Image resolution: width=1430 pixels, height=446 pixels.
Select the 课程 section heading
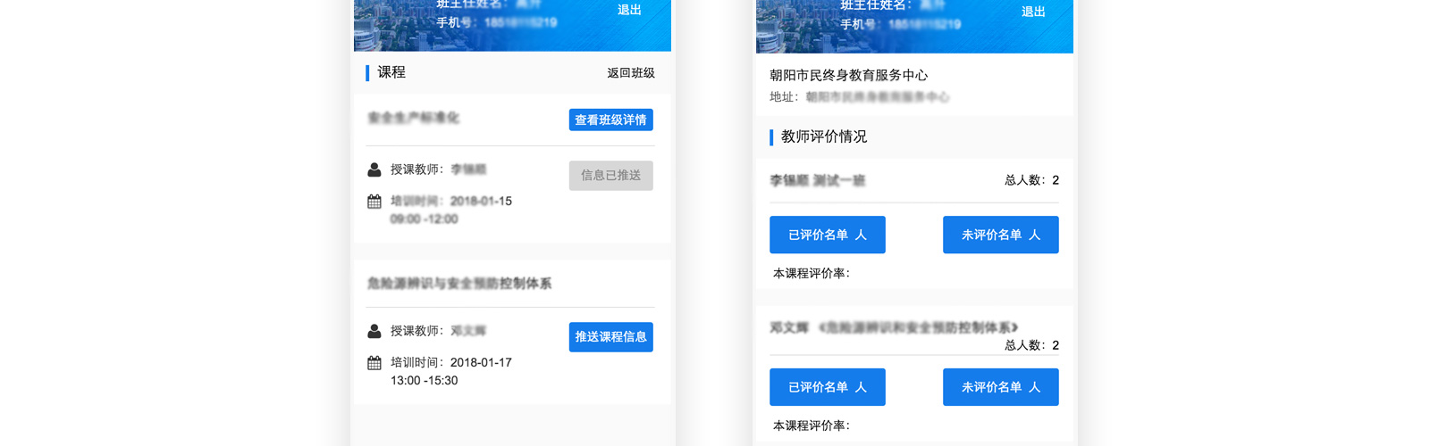click(391, 72)
